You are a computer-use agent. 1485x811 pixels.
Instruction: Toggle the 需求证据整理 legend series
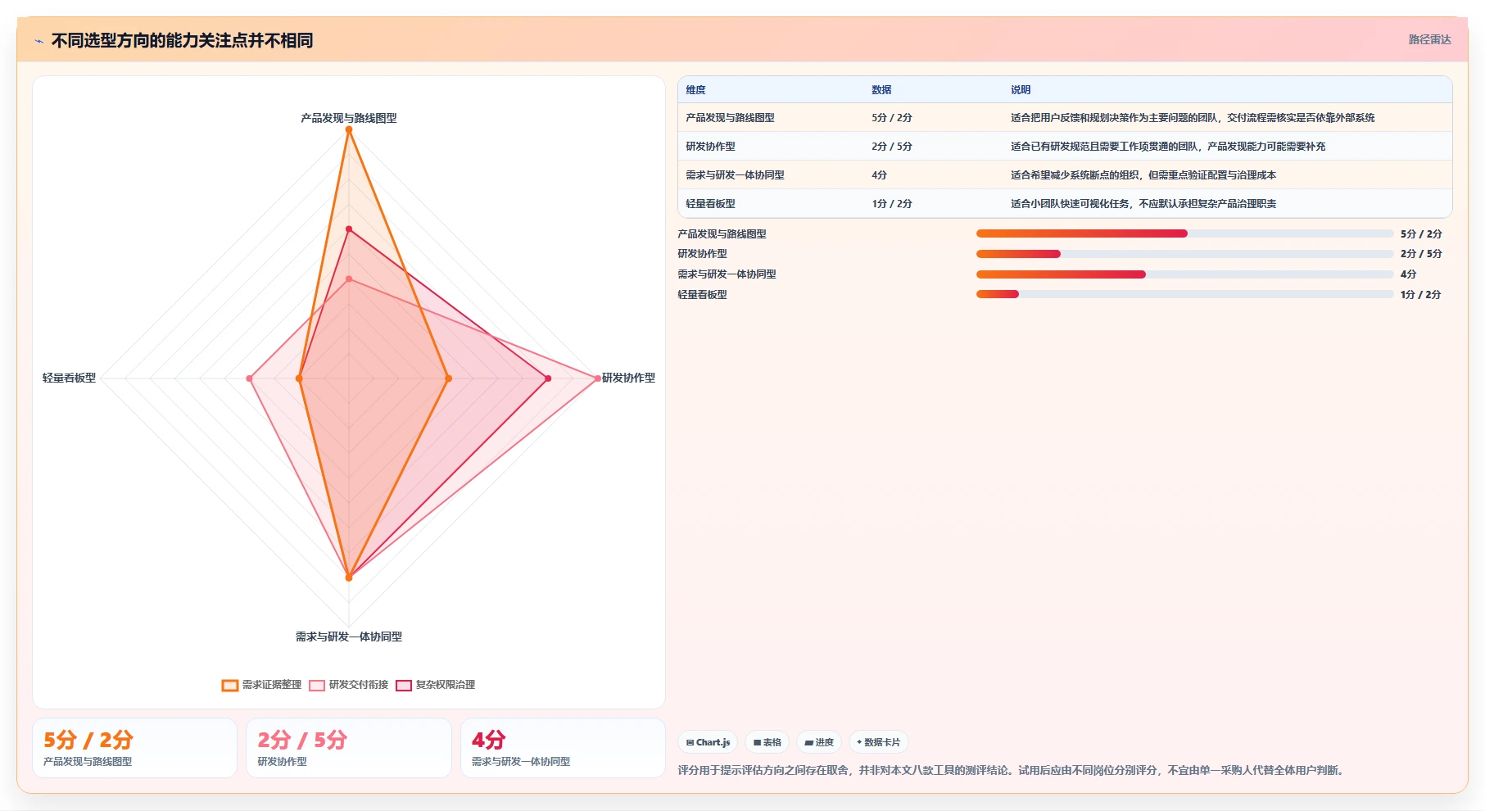(x=262, y=685)
